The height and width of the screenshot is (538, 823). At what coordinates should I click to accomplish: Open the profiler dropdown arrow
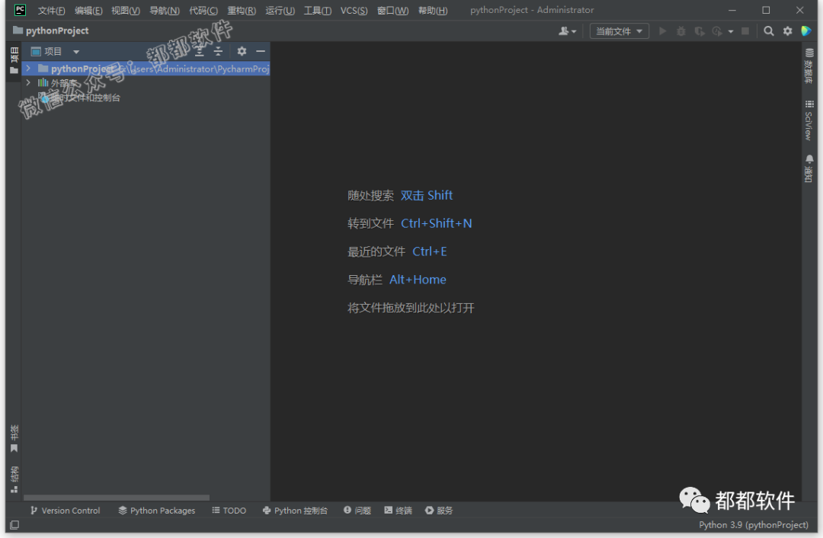coord(731,31)
